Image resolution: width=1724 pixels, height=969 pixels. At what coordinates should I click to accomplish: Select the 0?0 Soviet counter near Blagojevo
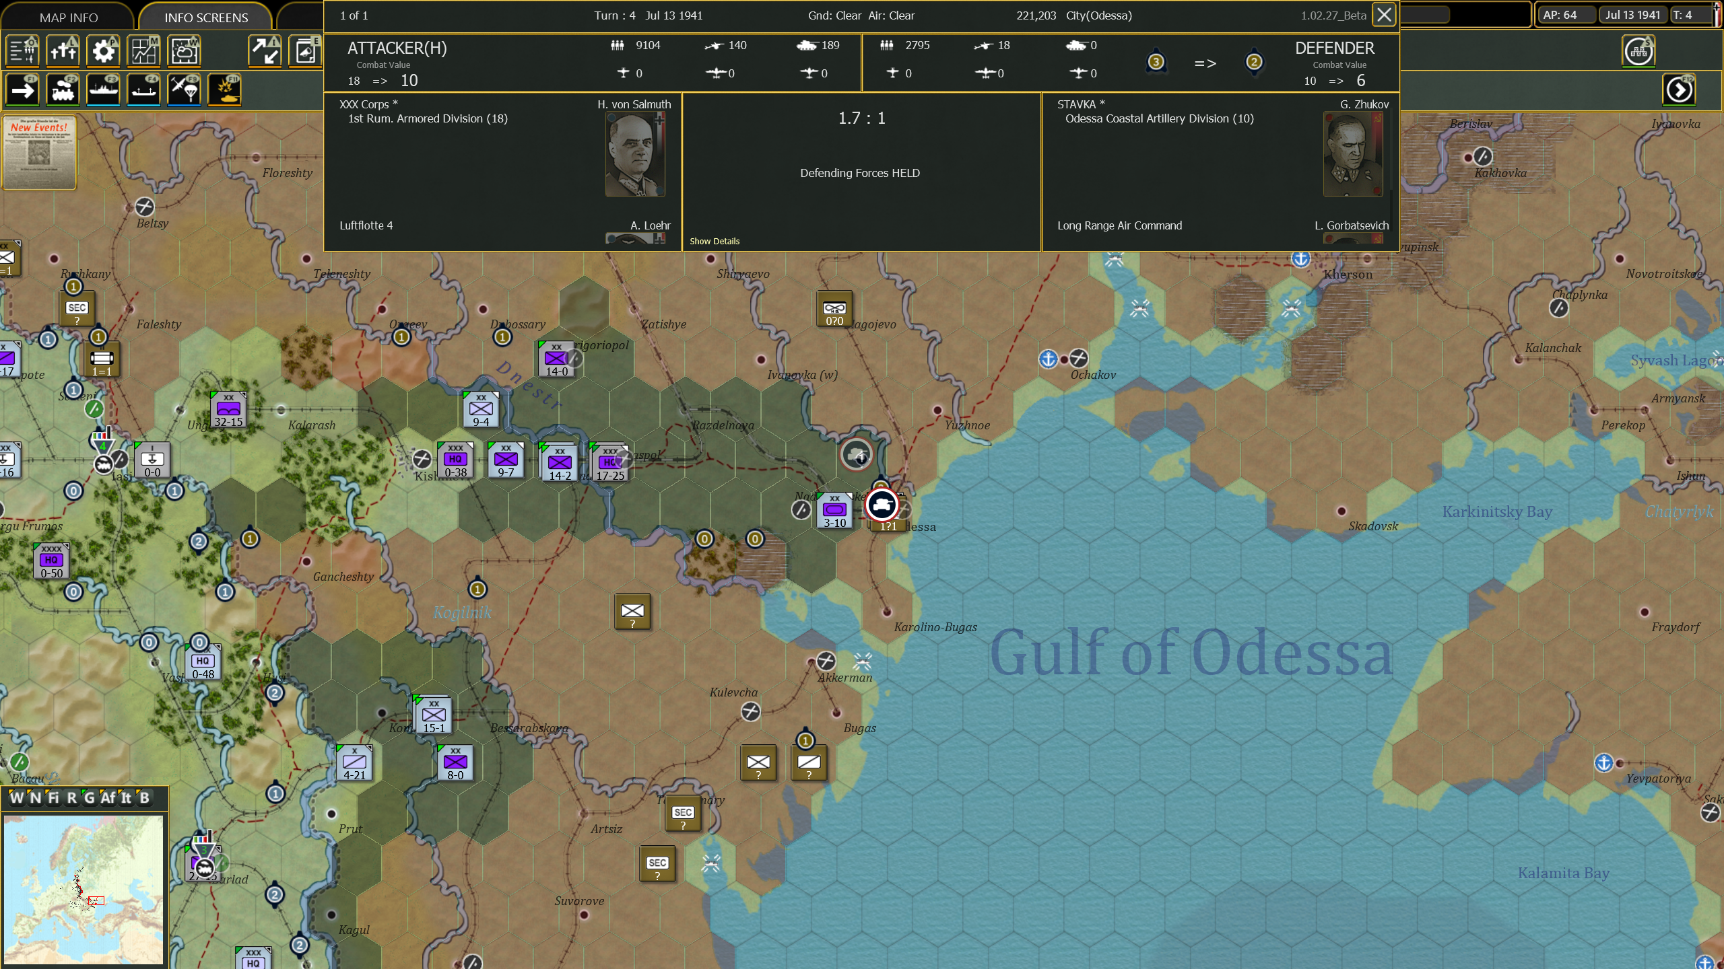click(x=834, y=309)
